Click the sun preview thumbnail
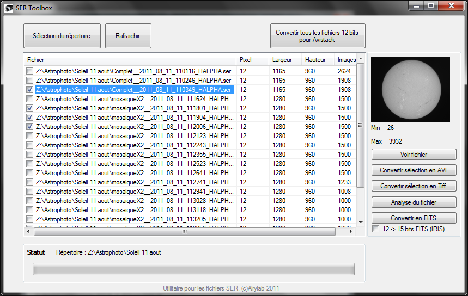Viewport: 468px width, 296px height. click(410, 90)
